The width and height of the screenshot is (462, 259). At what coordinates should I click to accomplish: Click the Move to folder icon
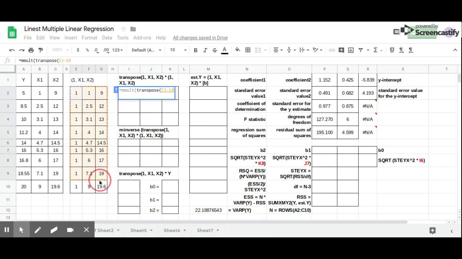point(133,29)
